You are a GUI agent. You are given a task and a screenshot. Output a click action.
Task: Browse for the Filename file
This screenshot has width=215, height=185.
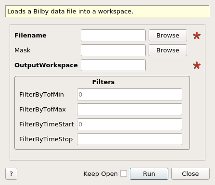point(168,36)
